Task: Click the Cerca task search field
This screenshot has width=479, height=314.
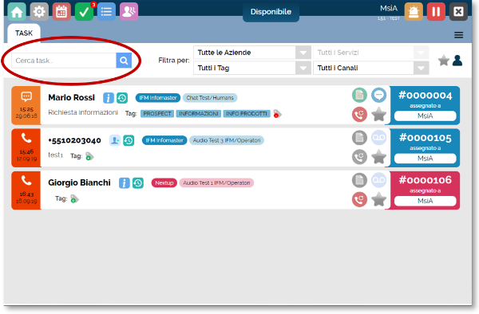Action: pos(64,61)
